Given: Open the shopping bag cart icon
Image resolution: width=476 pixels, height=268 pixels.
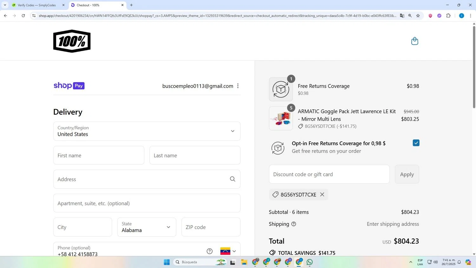Looking at the screenshot, I should (414, 41).
